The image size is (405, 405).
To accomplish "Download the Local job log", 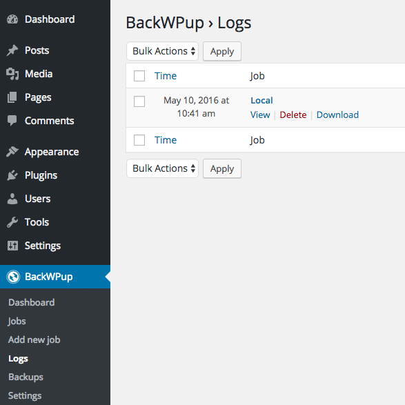I will tap(337, 115).
